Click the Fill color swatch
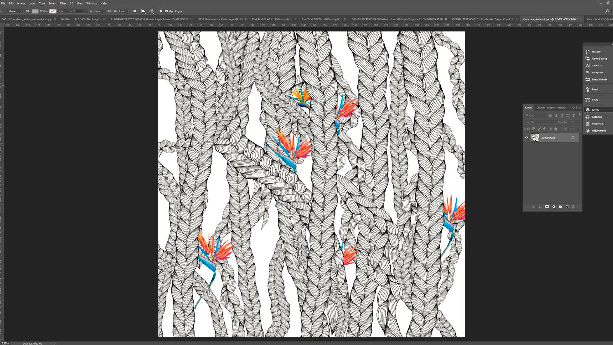The height and width of the screenshot is (345, 613). pos(34,11)
